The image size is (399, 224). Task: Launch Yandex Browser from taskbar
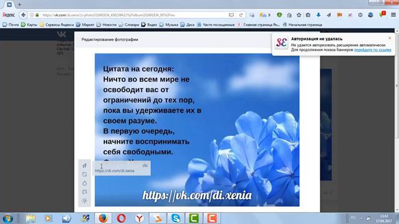140,218
